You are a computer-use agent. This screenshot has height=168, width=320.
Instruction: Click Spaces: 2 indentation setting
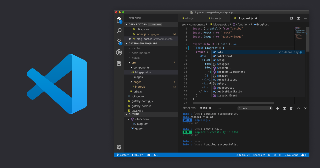tap(259, 155)
